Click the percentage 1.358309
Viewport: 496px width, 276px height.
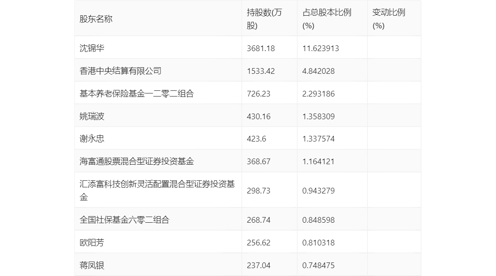[x=318, y=117]
